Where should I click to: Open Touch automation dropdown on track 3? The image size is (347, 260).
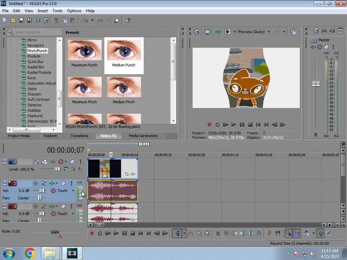73,214
